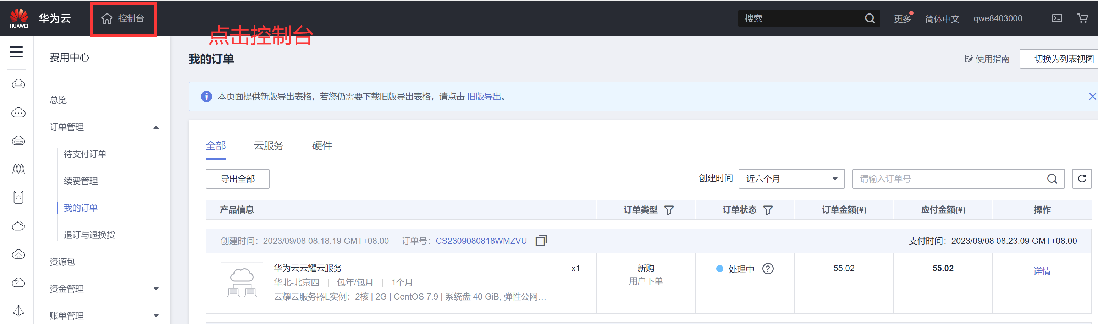
Task: Click the cloud upload sidebar icon
Action: 18,254
